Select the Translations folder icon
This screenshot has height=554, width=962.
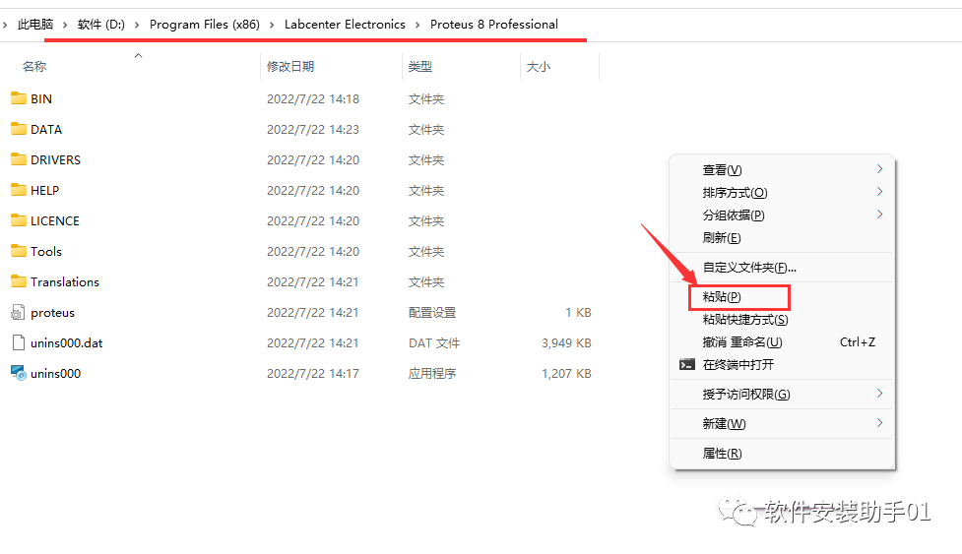pos(19,281)
